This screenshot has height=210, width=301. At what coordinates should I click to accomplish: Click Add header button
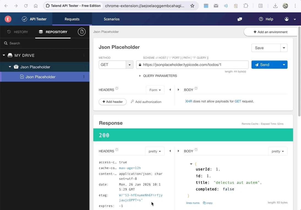click(x=113, y=102)
